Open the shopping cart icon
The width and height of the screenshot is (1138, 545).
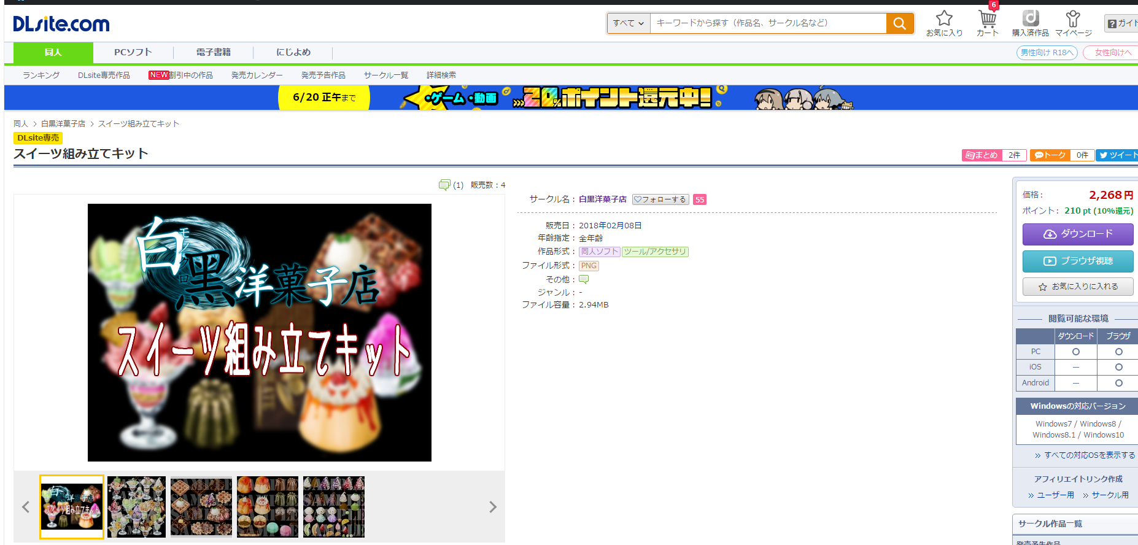tap(987, 23)
